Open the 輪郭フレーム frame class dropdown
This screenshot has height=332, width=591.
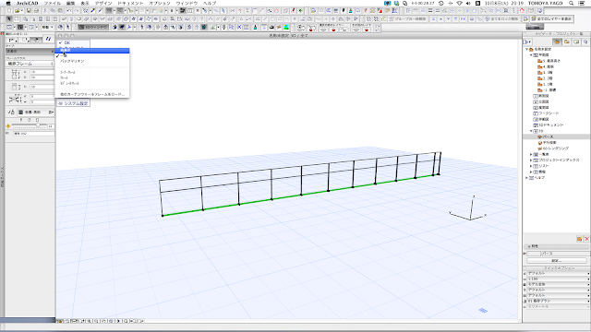[x=30, y=64]
